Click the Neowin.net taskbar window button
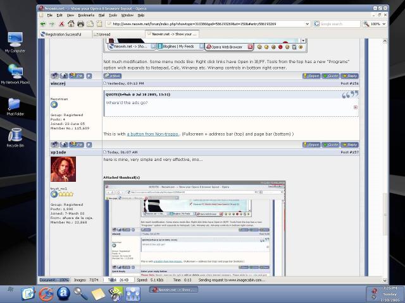Viewport: 405px width, 303px height. [174, 290]
